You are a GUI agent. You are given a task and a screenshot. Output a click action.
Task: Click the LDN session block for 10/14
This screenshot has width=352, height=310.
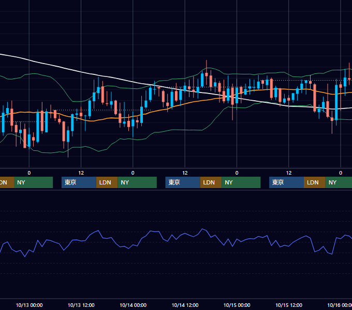click(211, 182)
